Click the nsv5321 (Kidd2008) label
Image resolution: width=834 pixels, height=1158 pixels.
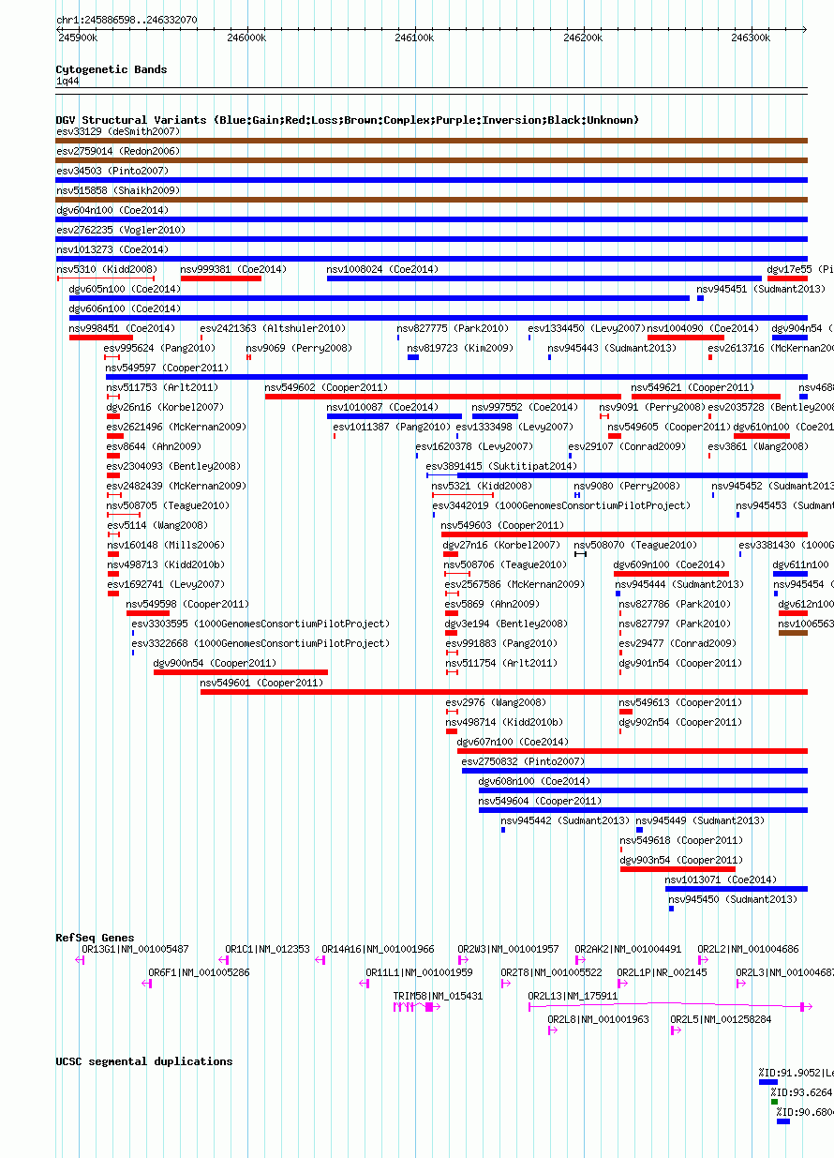pyautogui.click(x=482, y=486)
